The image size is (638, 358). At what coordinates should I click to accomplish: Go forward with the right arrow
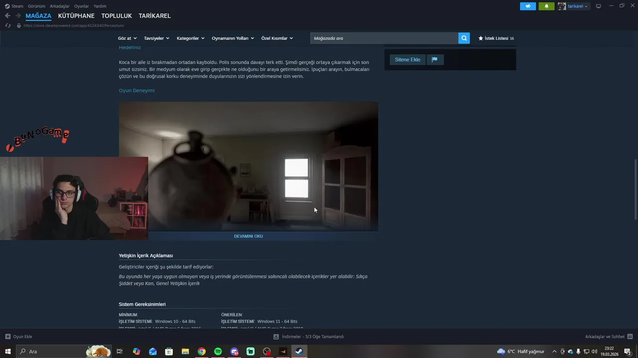point(18,16)
